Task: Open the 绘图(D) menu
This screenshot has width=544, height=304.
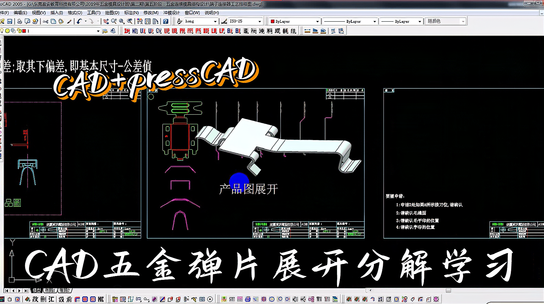Action: [x=112, y=13]
